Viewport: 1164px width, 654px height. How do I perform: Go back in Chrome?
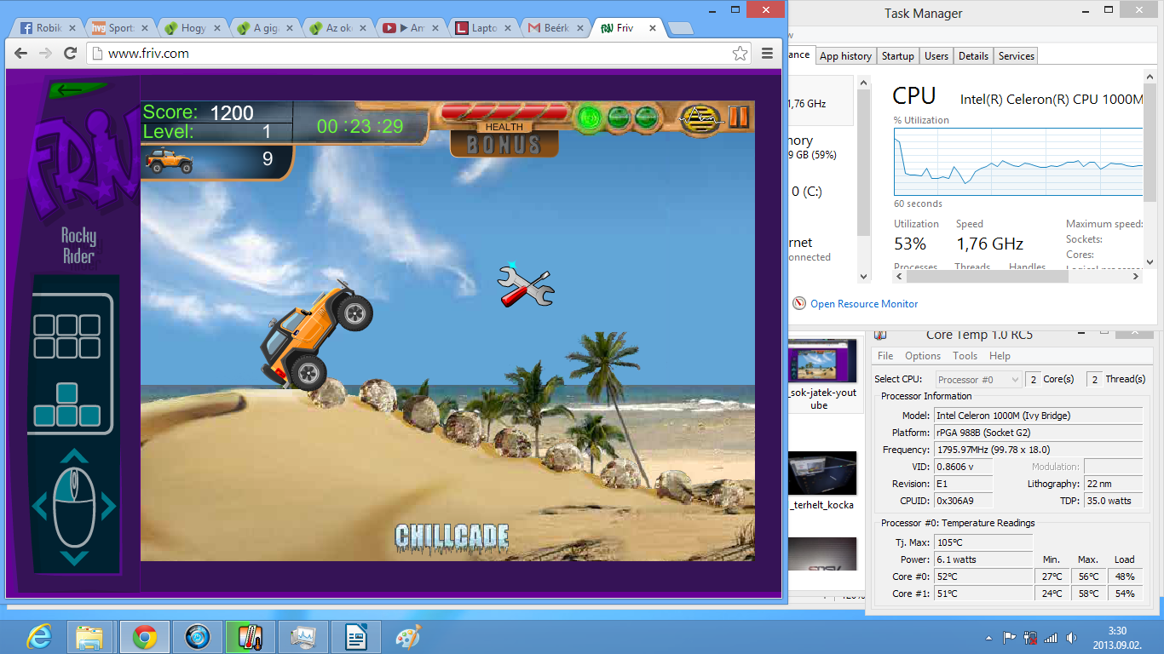(x=21, y=53)
